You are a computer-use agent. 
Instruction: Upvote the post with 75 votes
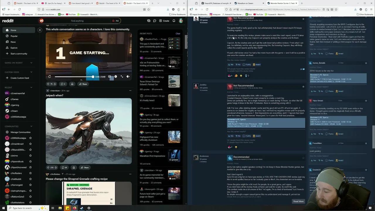[x=48, y=84]
